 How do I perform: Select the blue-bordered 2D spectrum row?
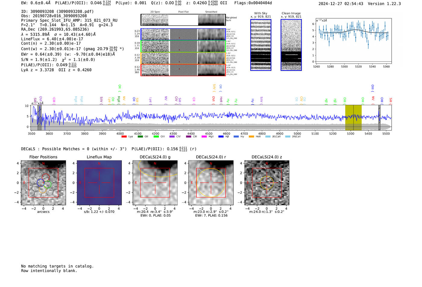coord(183,34)
